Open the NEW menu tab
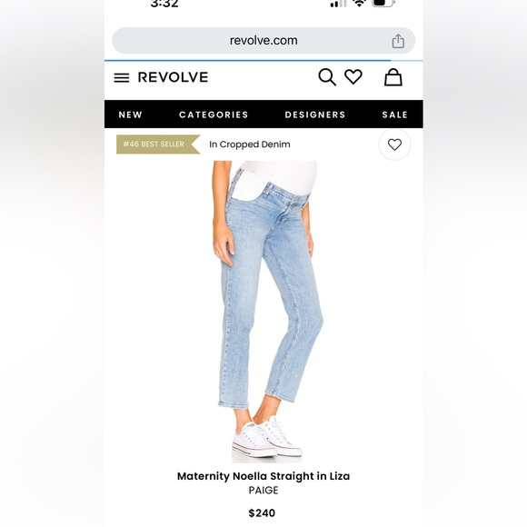Screen dimensions: 527x527 click(131, 114)
